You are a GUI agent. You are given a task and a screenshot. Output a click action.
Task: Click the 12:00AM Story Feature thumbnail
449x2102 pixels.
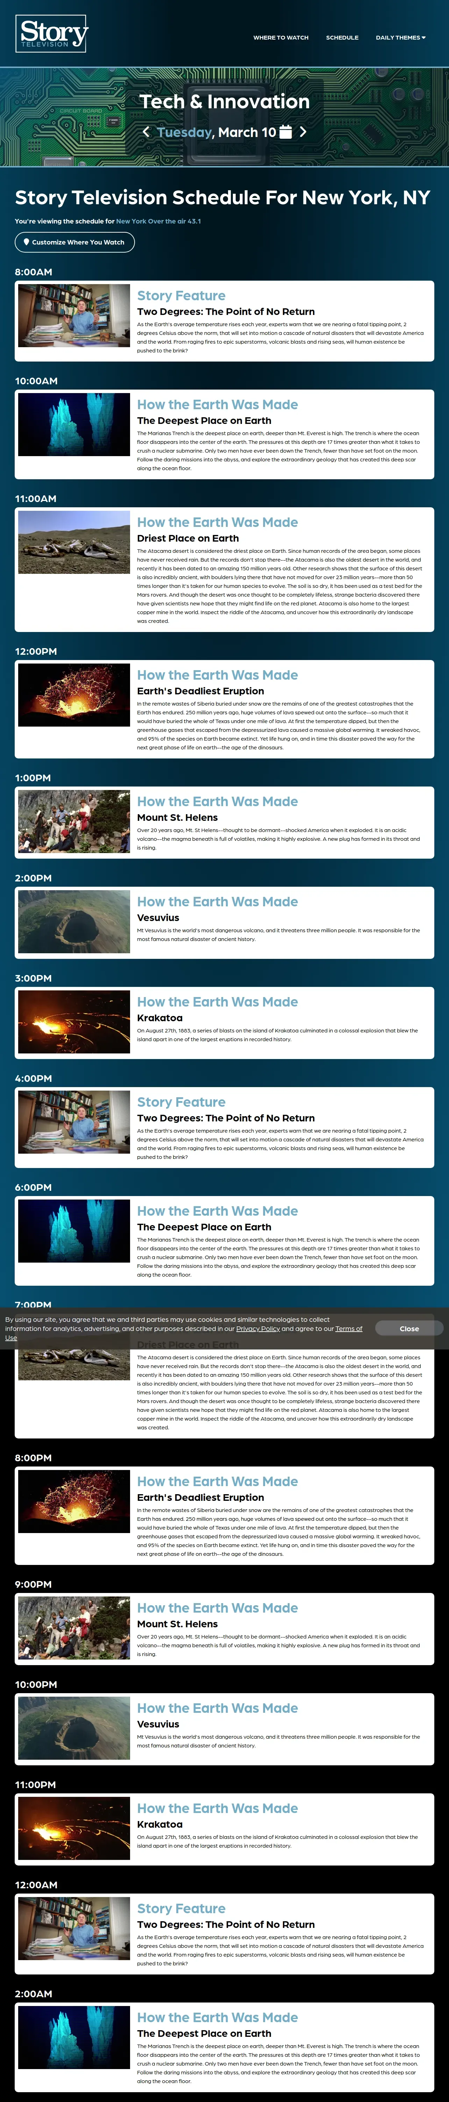click(x=74, y=1928)
